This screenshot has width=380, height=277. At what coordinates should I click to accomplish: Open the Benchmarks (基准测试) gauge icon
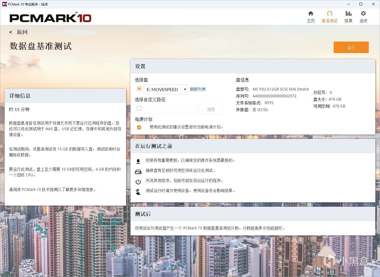330,13
